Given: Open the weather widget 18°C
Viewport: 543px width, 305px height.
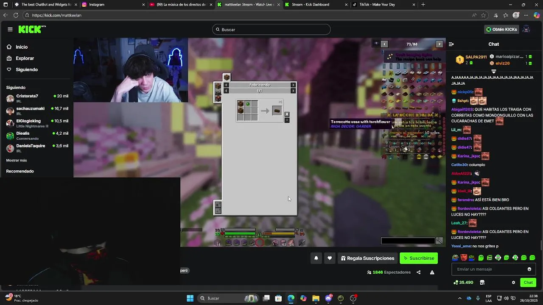Looking at the screenshot, I should pyautogui.click(x=21, y=298).
